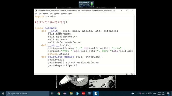Open File Explorer from the taskbar
Viewport: 172px width, 96px height.
tap(71, 94)
